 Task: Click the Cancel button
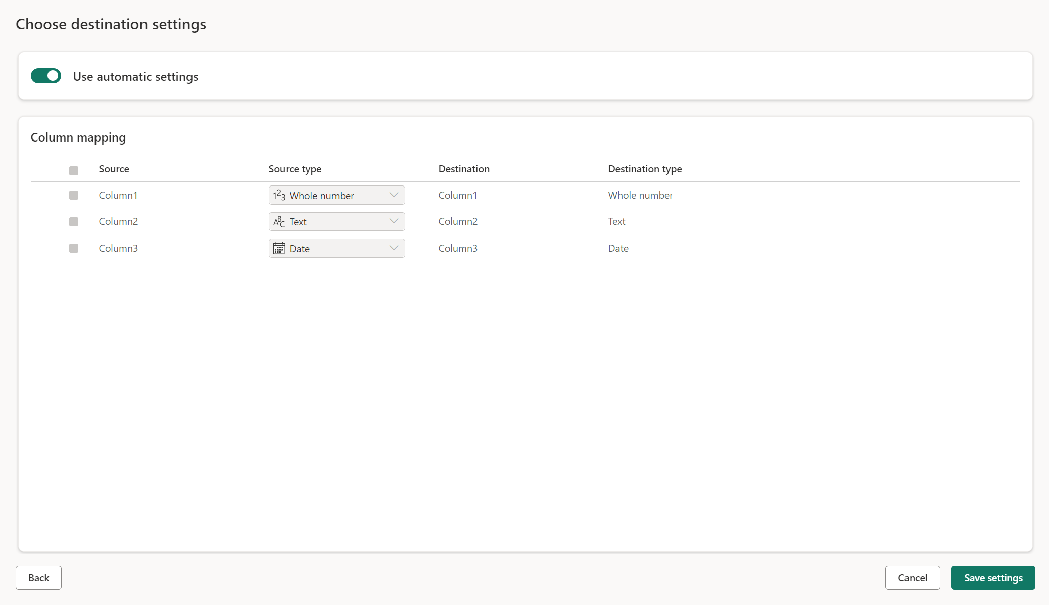click(913, 577)
